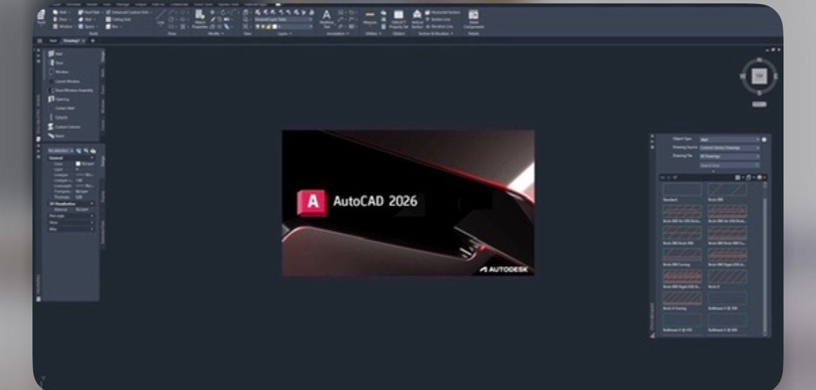816x390 pixels.
Task: Open the Object Type dropdown in Styles Browser
Action: coord(729,139)
